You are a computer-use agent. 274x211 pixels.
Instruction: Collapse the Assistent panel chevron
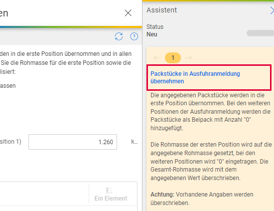(272, 10)
